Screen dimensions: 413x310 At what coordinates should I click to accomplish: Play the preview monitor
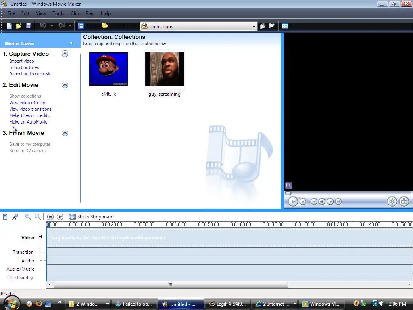[x=293, y=202]
